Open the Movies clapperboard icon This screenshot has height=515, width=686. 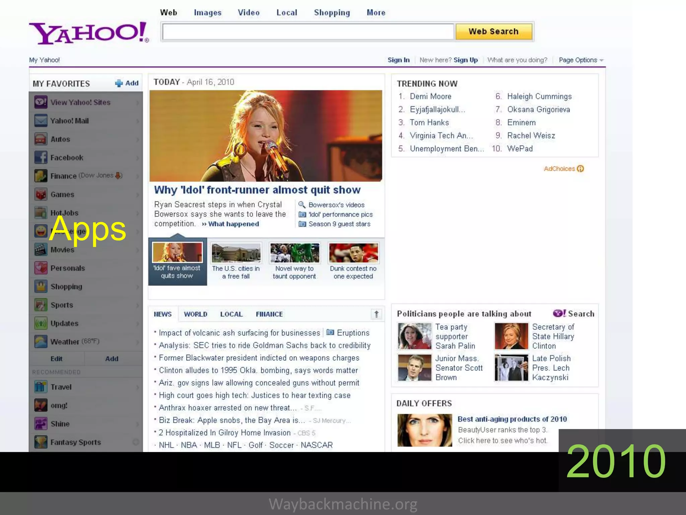point(41,250)
